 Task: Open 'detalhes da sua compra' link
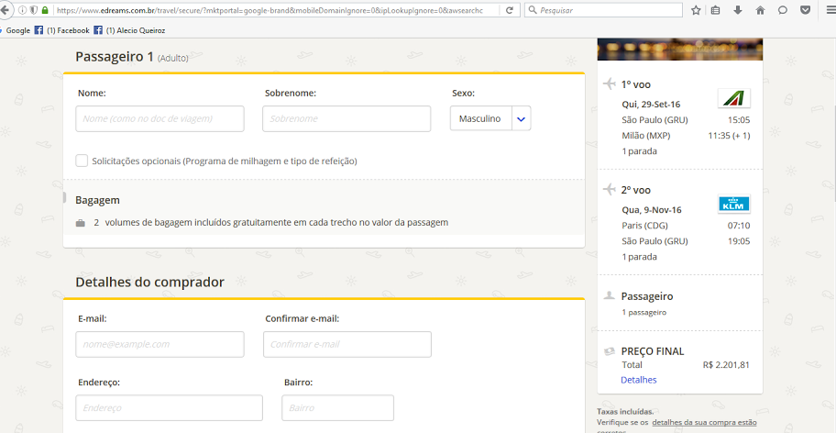coord(704,422)
